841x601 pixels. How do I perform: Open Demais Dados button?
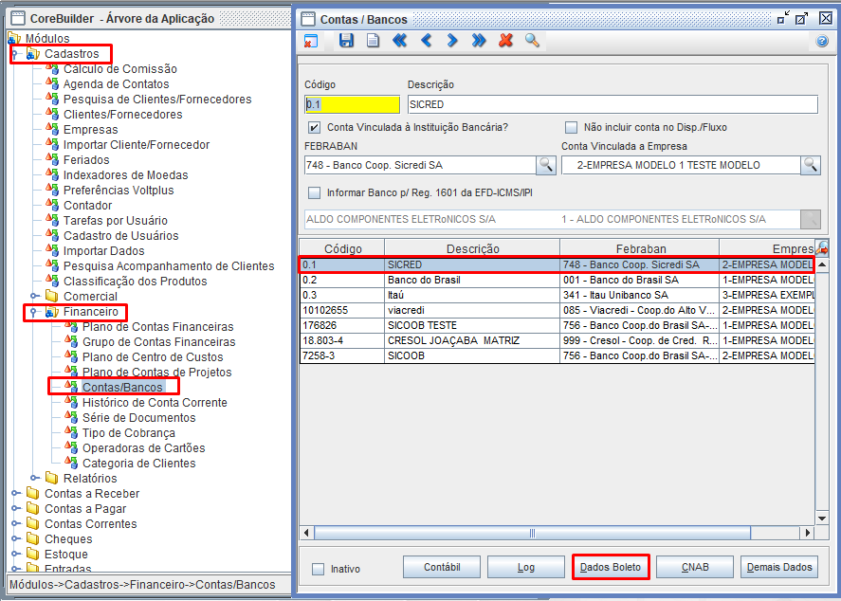[x=779, y=567]
